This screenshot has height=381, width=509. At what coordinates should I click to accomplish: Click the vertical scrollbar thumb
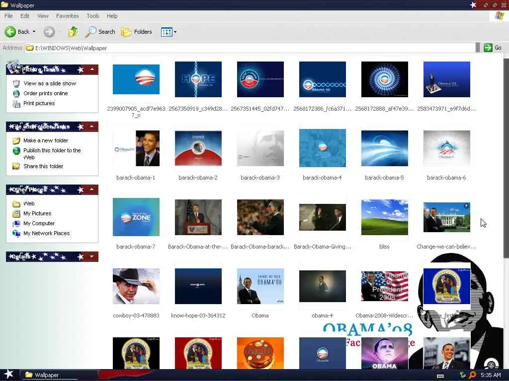(x=506, y=158)
